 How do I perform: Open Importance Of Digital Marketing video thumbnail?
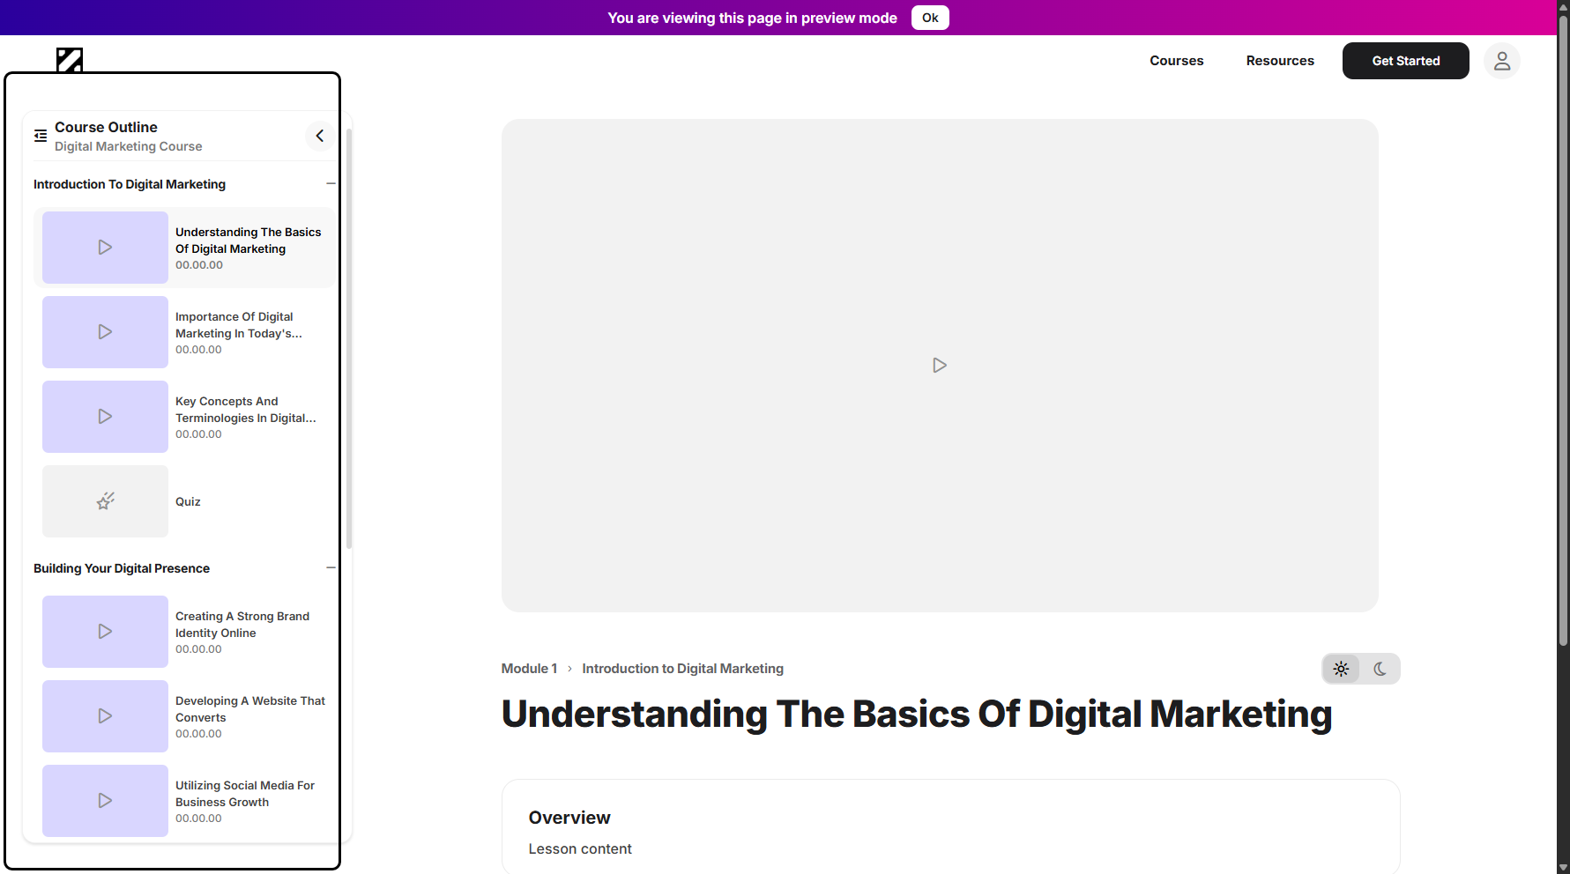105,332
